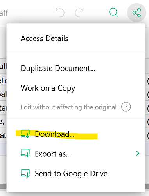This screenshot has height=196, width=149.
Task: Select Work on a Copy
Action: 48,88
